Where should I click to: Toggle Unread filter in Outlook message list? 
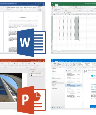click(69, 71)
